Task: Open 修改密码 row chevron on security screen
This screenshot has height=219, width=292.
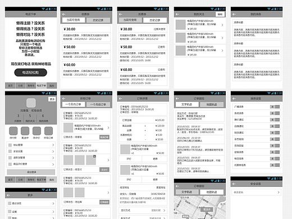Action: tap(279, 192)
